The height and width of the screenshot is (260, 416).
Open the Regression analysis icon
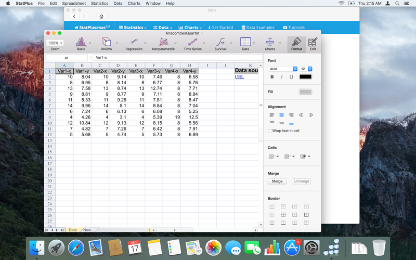click(x=134, y=42)
